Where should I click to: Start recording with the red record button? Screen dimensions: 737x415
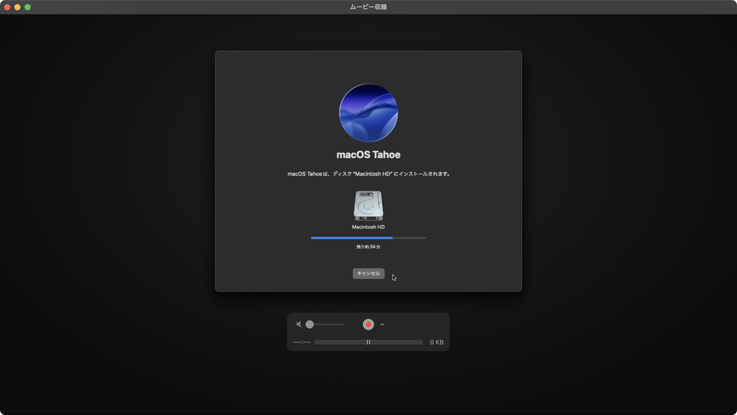pos(368,324)
